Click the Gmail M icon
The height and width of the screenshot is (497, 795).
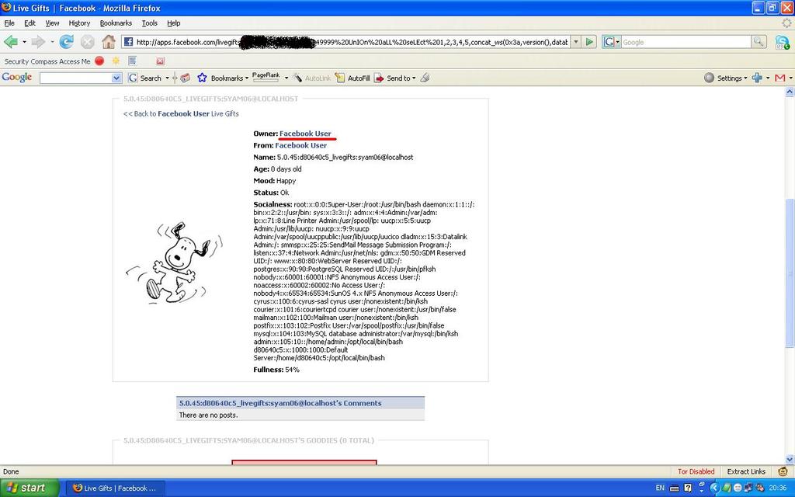780,78
